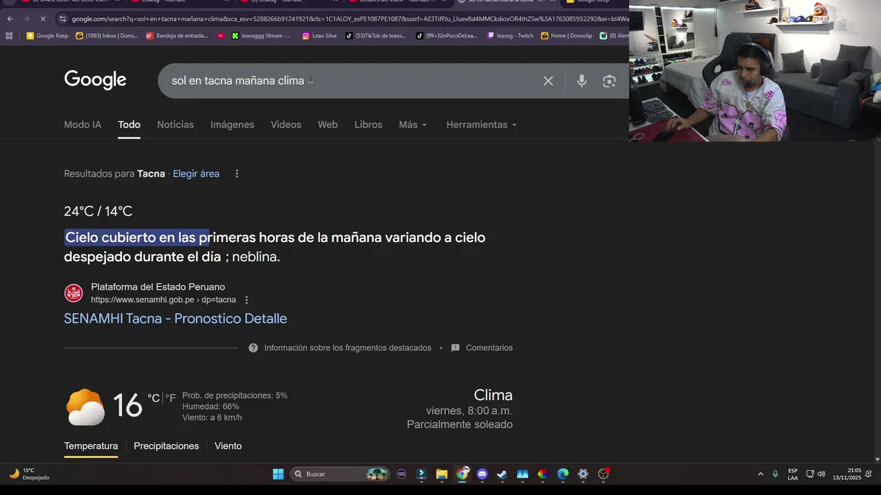Click the SENAMHI site favicon

click(x=74, y=294)
